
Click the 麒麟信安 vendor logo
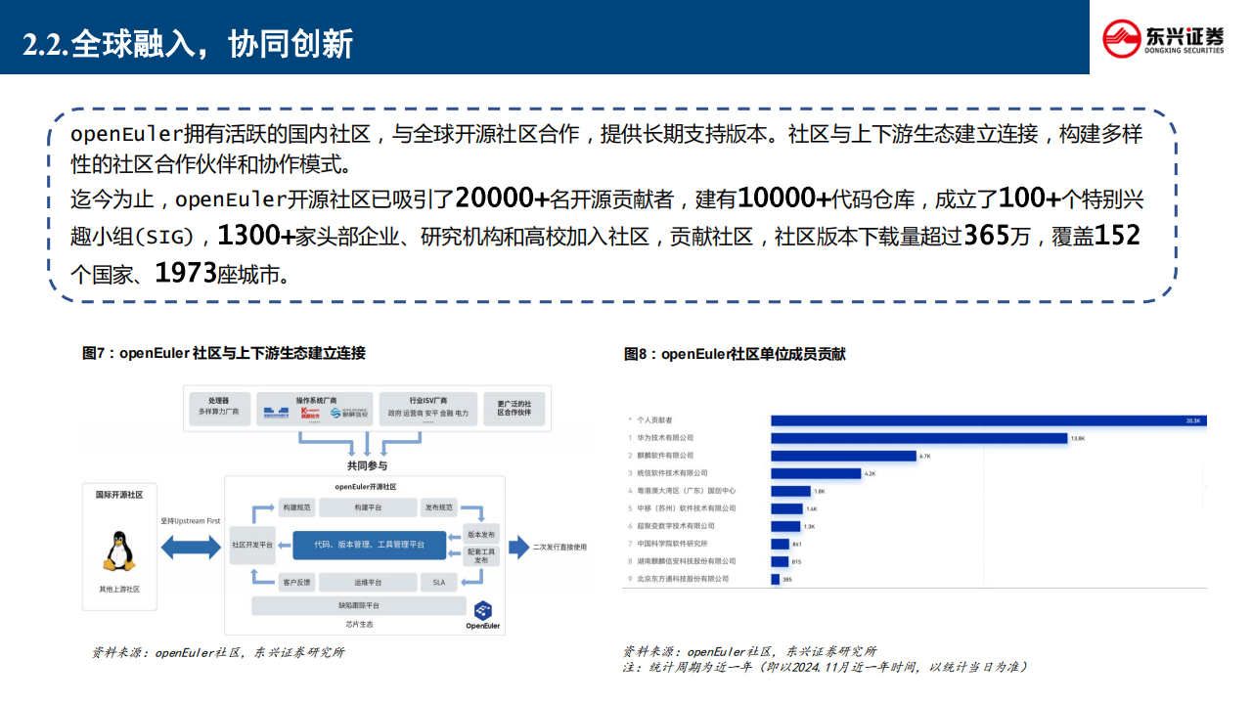[x=351, y=413]
